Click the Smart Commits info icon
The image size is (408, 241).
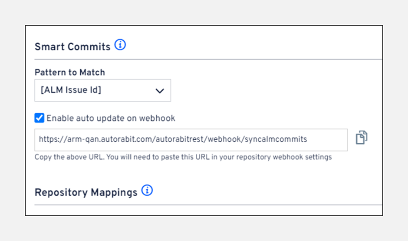pos(120,45)
